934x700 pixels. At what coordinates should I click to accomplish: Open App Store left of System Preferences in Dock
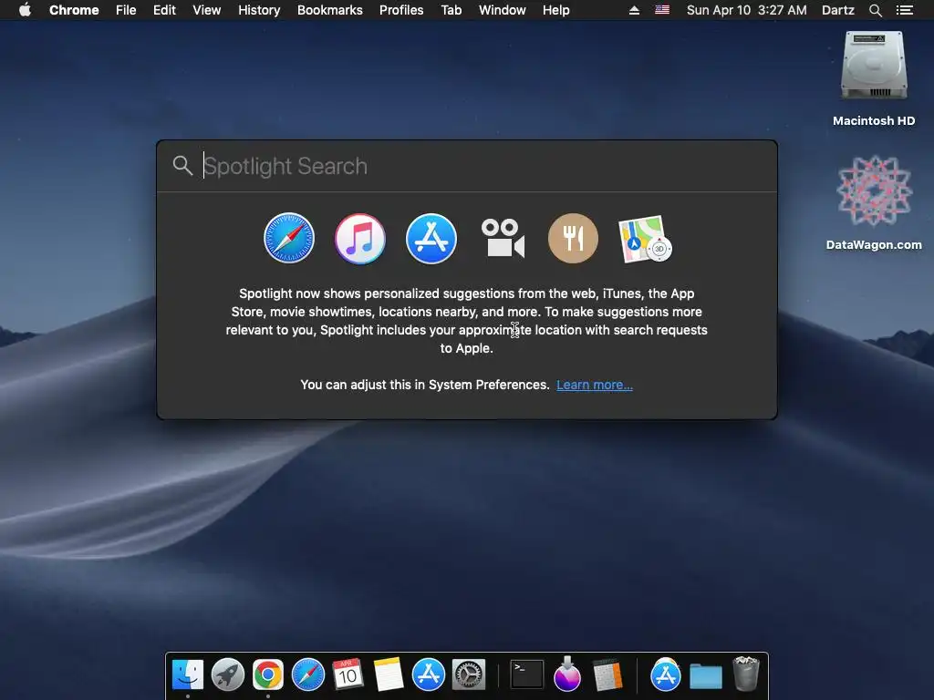(429, 674)
